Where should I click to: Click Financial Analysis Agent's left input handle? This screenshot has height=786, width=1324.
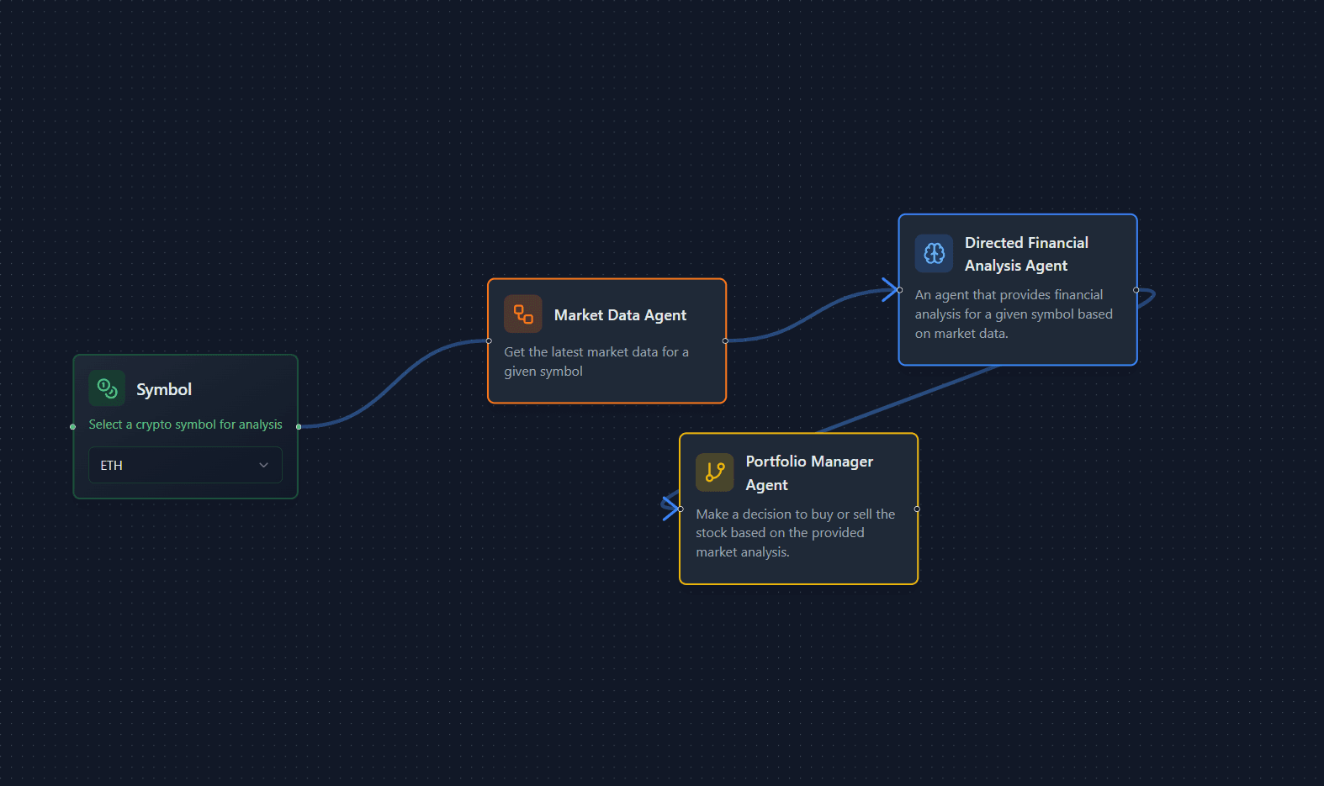pos(900,290)
